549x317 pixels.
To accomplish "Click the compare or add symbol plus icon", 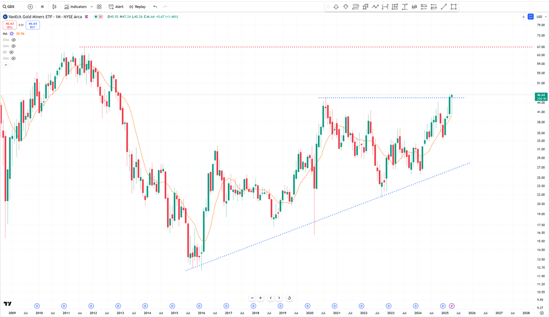I will pos(30,7).
